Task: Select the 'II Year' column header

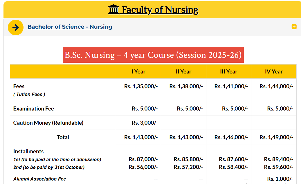Action: (x=183, y=71)
